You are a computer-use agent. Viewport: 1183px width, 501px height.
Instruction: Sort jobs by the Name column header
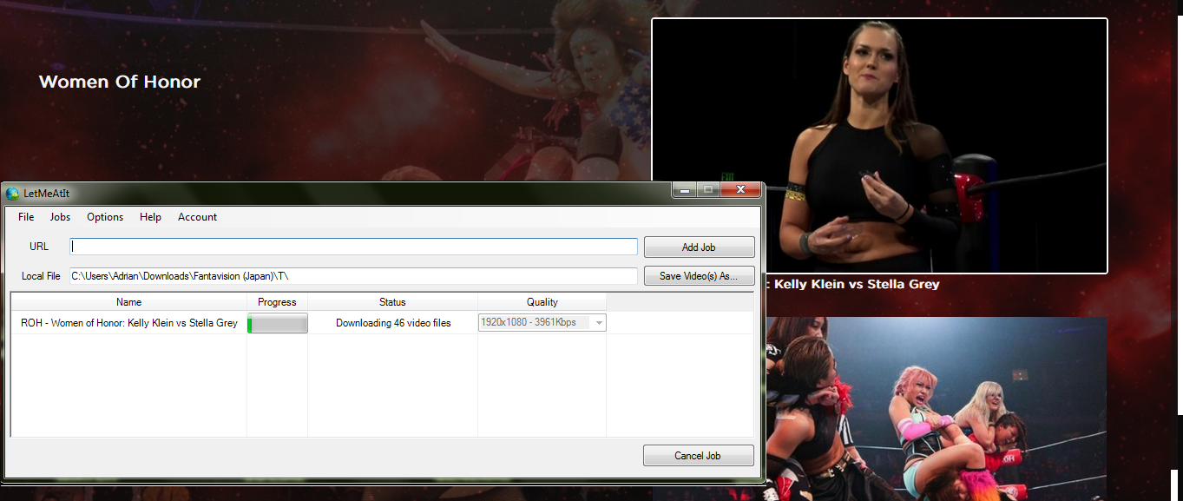(x=128, y=302)
